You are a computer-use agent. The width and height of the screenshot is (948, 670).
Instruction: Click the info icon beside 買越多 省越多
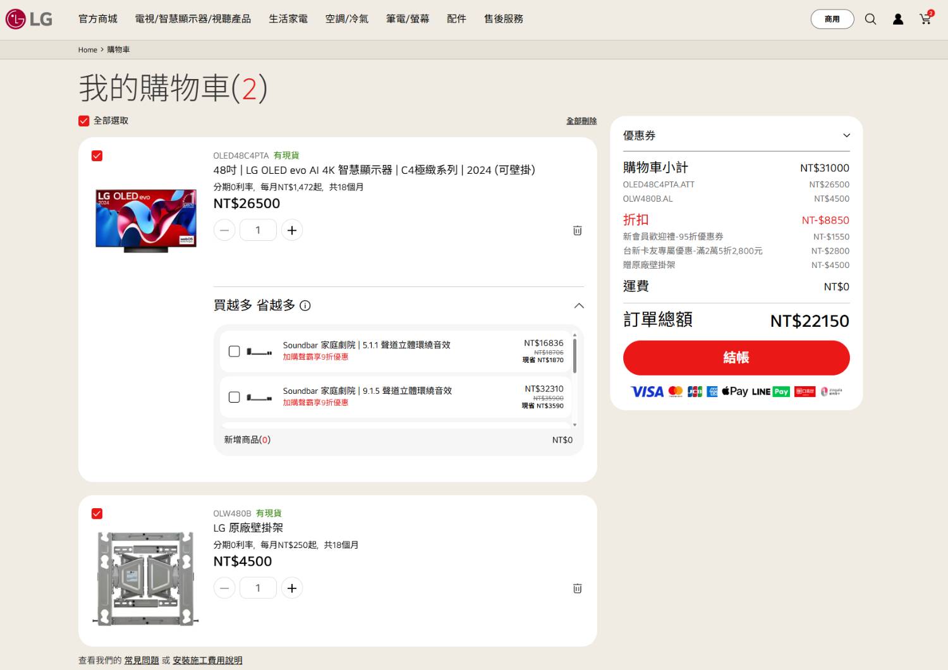305,306
